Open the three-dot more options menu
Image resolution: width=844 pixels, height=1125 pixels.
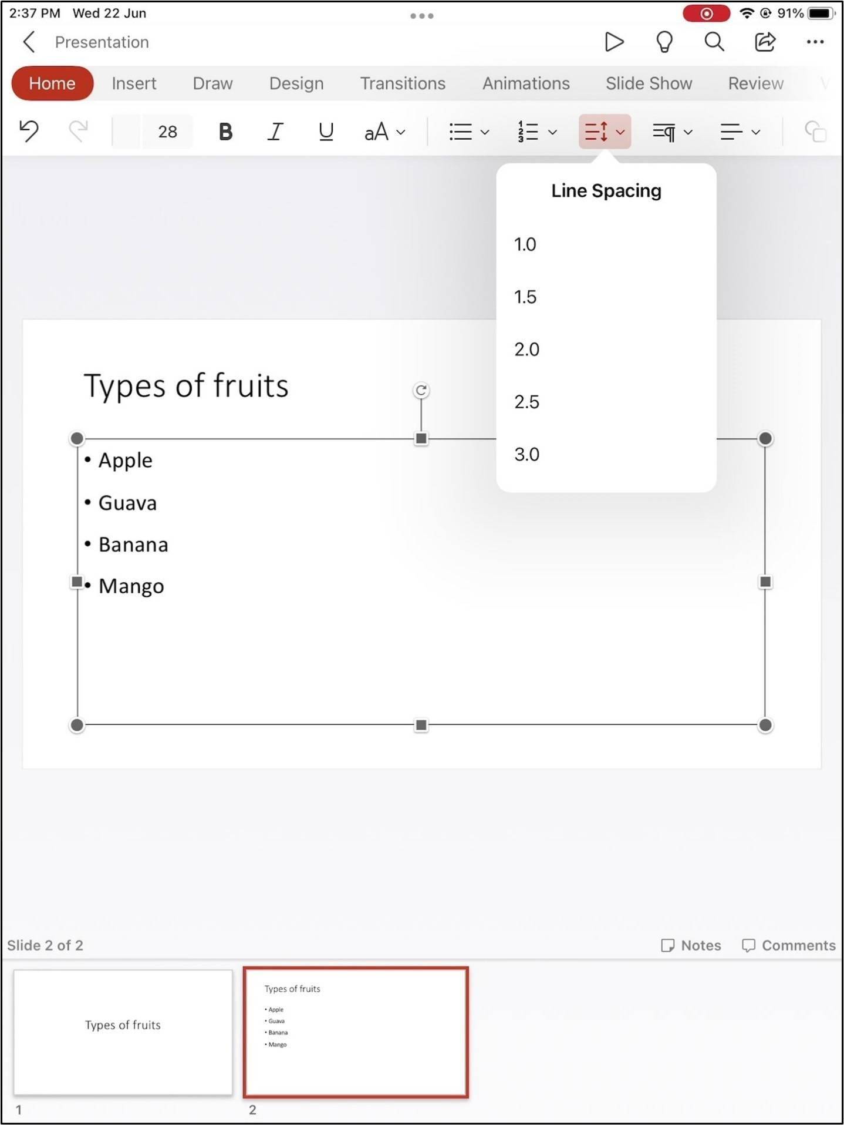coord(815,42)
